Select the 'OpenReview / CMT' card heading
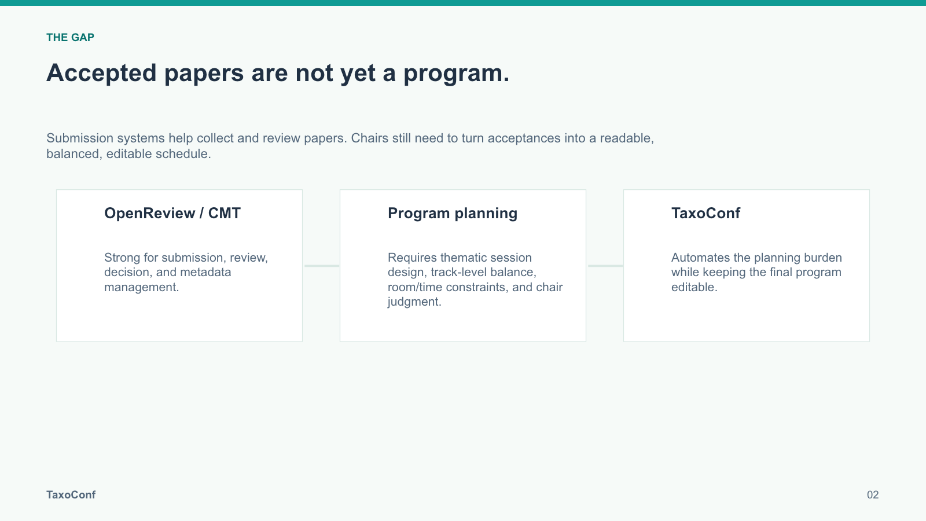This screenshot has width=926, height=521. [172, 213]
